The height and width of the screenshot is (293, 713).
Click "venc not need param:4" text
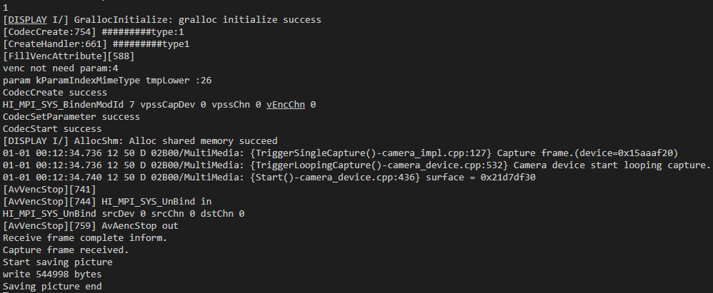coord(60,68)
